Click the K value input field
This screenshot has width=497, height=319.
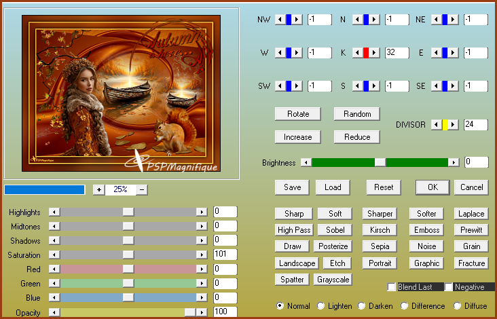(397, 52)
